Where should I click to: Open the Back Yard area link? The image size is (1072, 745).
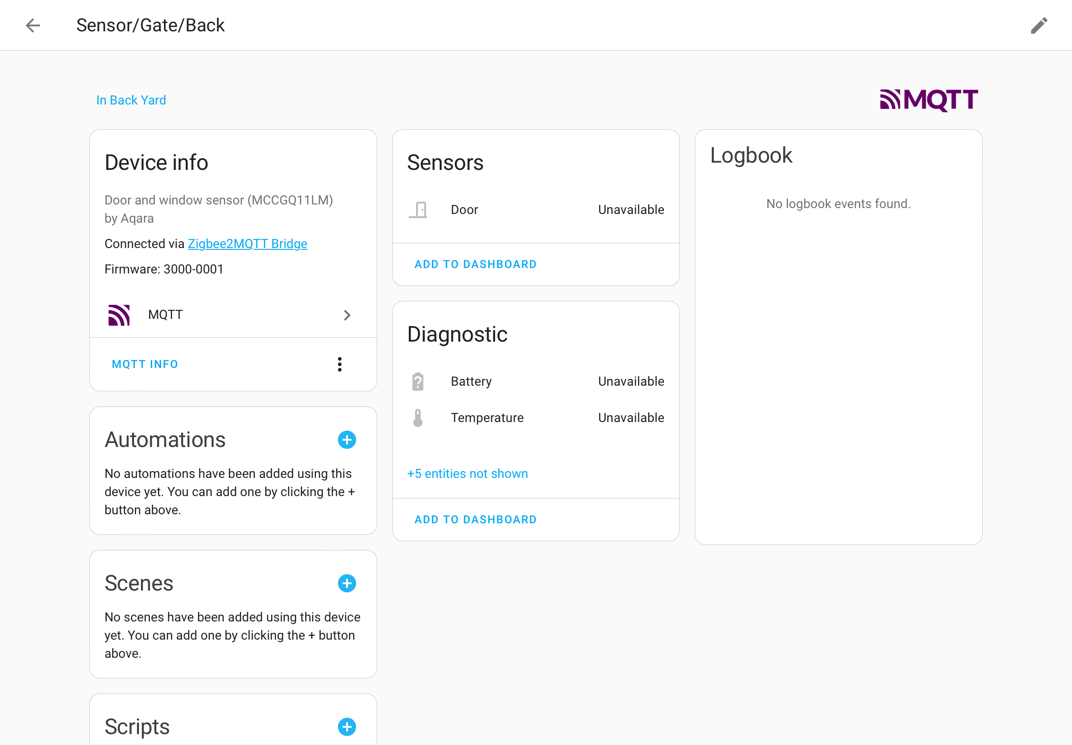coord(131,100)
